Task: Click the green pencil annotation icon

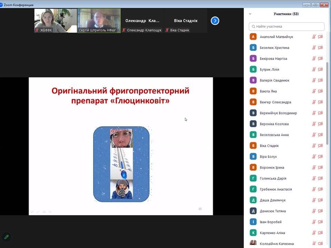Action: (7, 237)
